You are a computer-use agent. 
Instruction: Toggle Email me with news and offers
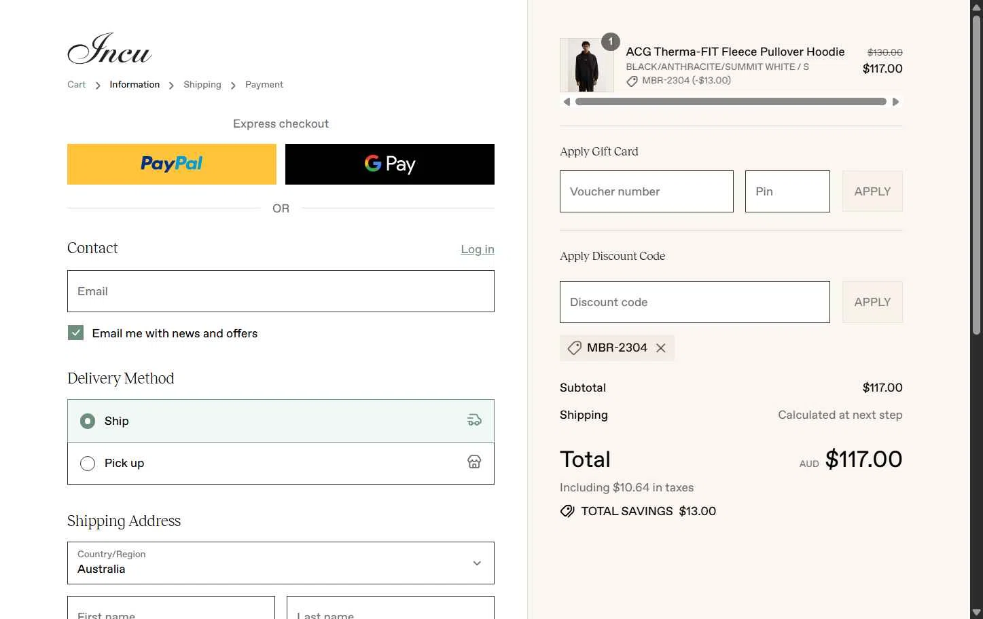coord(75,333)
